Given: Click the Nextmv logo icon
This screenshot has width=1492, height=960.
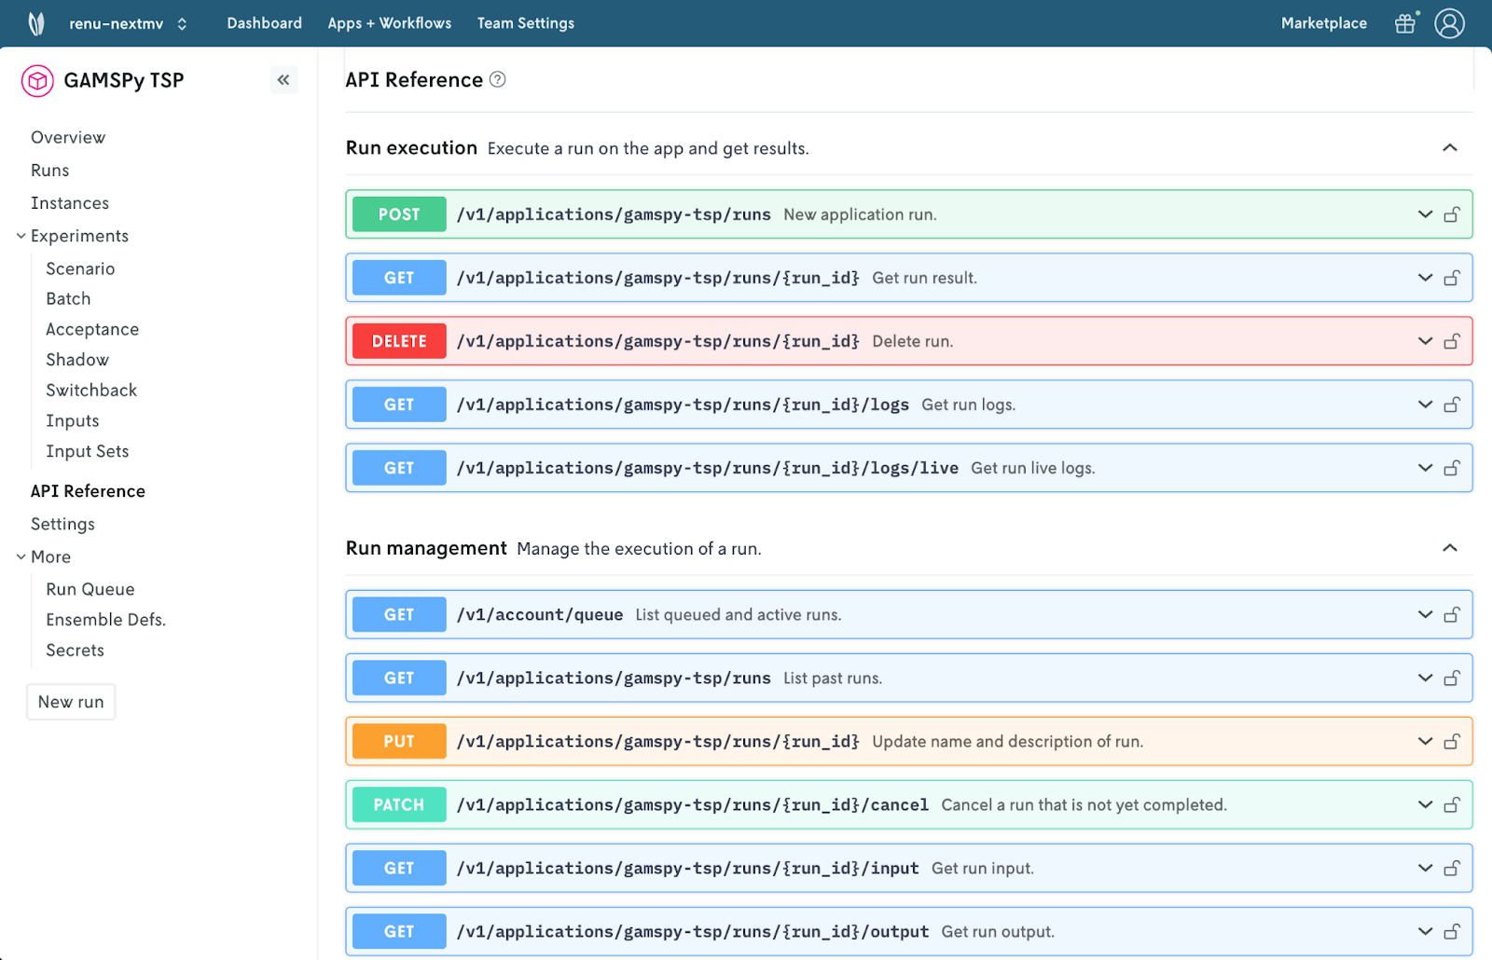Looking at the screenshot, I should 36,23.
